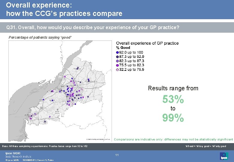Click the '87.3 up to 92.0' legend swatch

[x=117, y=57]
